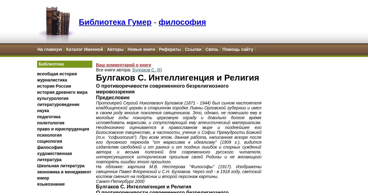Open Новые книги in the navigation bar
Viewport: 368px width, 193px height.
(141, 49)
